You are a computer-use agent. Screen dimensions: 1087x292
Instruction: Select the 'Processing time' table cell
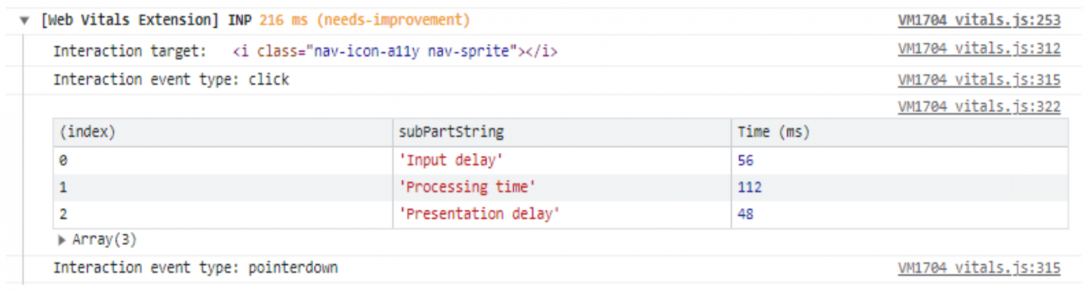click(467, 187)
